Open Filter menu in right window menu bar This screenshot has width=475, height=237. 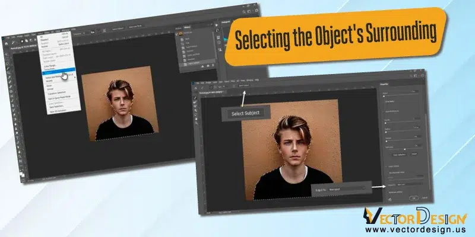[233, 81]
